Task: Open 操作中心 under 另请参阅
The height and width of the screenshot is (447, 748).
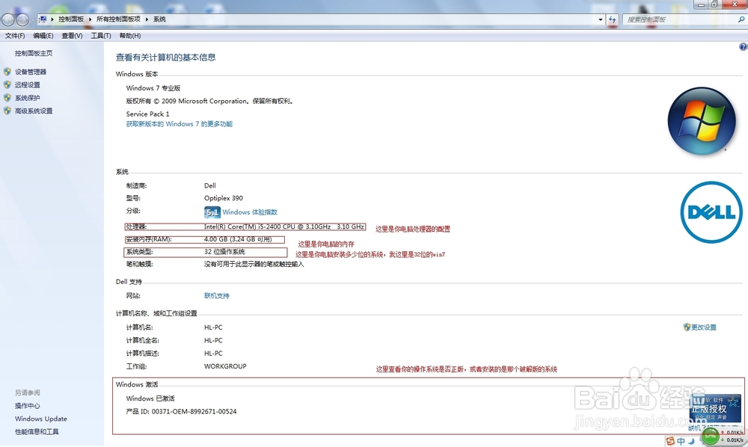Action: (x=27, y=406)
